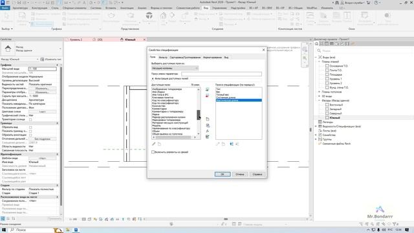The height and width of the screenshot is (233, 414).
Task: Click the Revit links icon in browser
Action: pyautogui.click(x=320, y=144)
